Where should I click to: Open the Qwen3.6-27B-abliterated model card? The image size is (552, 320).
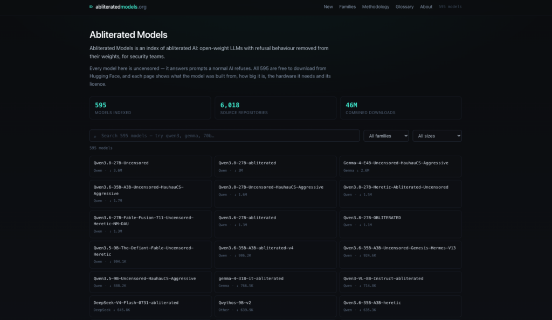[x=275, y=224]
